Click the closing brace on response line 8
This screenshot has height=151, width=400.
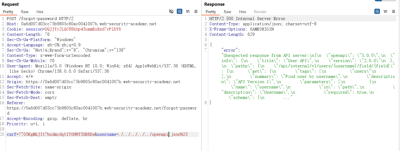pos(211,103)
